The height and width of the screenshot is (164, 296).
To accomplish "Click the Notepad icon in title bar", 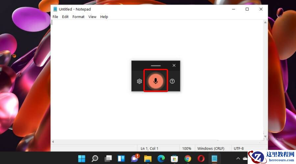I will 55,9.
